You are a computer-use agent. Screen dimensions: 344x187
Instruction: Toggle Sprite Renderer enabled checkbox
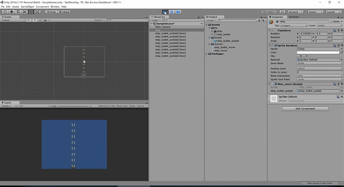[x=276, y=46]
